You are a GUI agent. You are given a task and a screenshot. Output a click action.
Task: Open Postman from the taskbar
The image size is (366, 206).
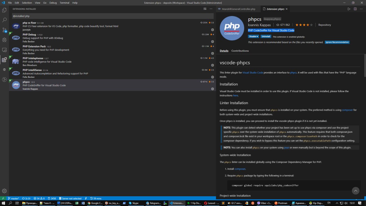[x=280, y=203]
